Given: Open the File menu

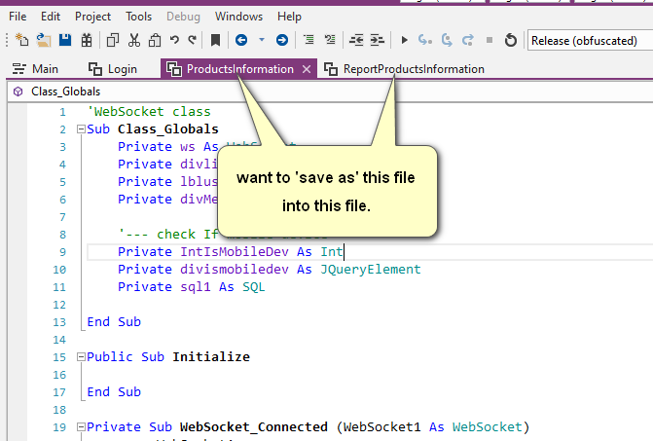Looking at the screenshot, I should [x=18, y=17].
